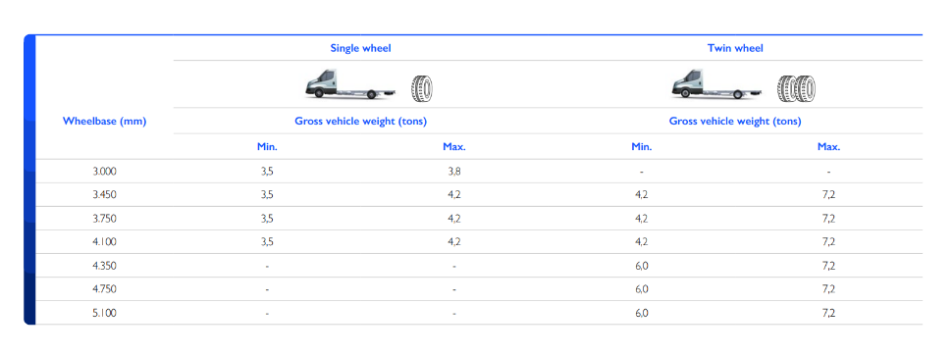Select the 3.450 wheelbase row
This screenshot has width=952, height=355.
(479, 195)
